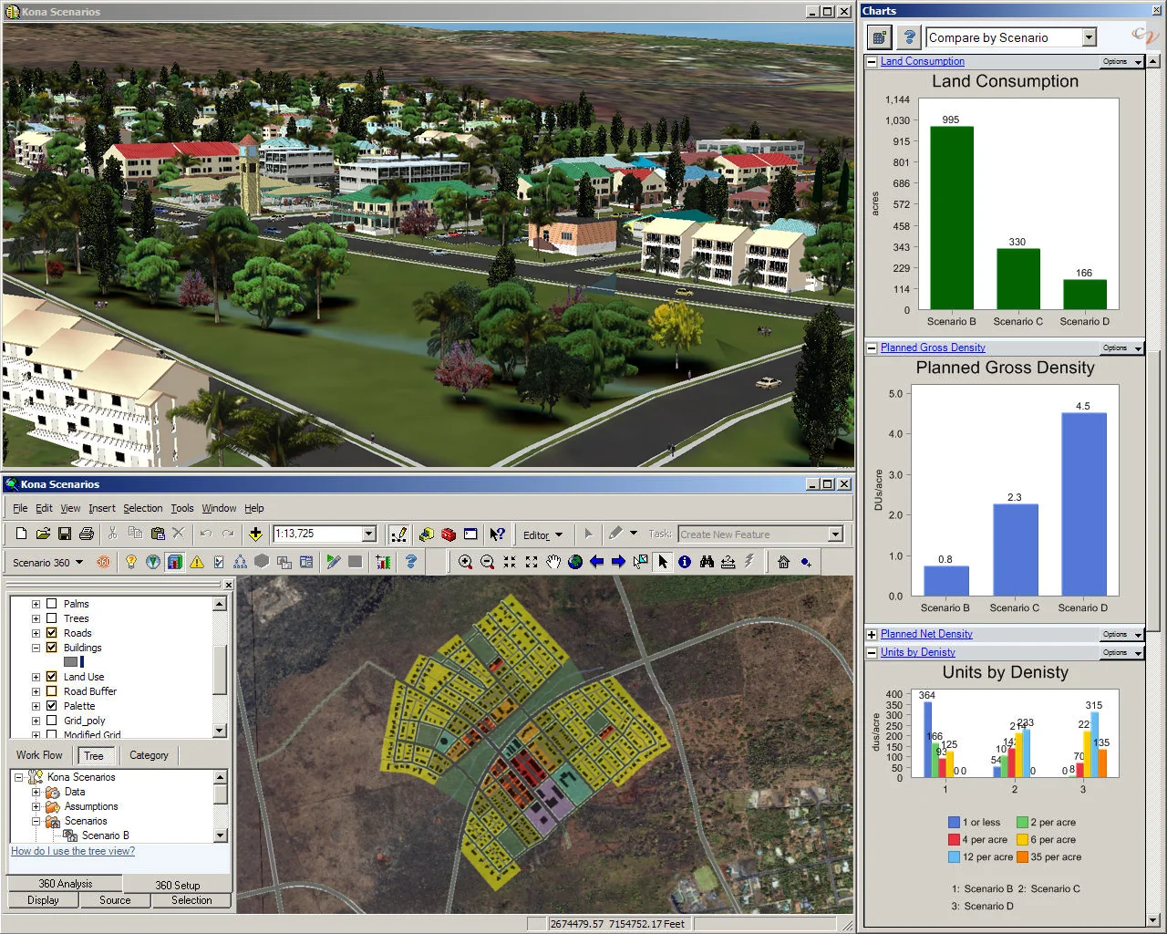Uncheck the Buildings layer checkbox
This screenshot has width=1167, height=934.
(x=52, y=648)
